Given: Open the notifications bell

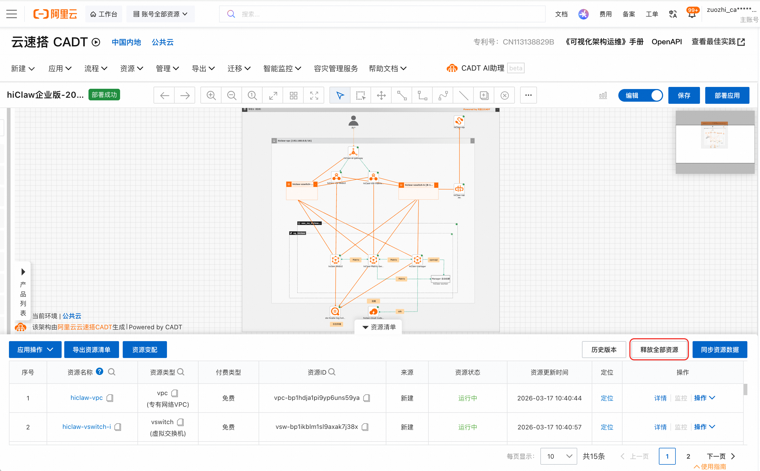Looking at the screenshot, I should 692,14.
